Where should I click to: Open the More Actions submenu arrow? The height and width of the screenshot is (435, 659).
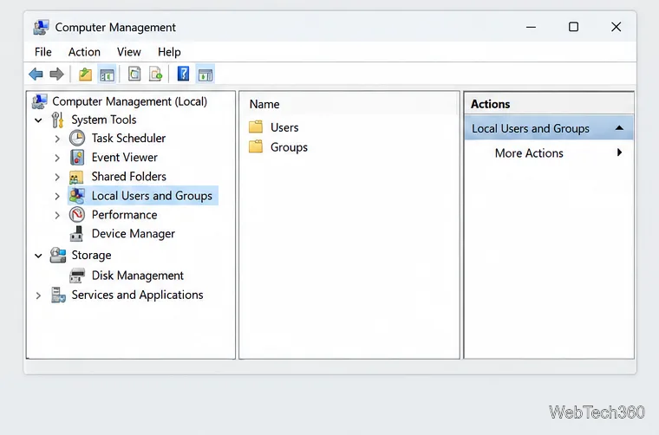pyautogui.click(x=619, y=153)
